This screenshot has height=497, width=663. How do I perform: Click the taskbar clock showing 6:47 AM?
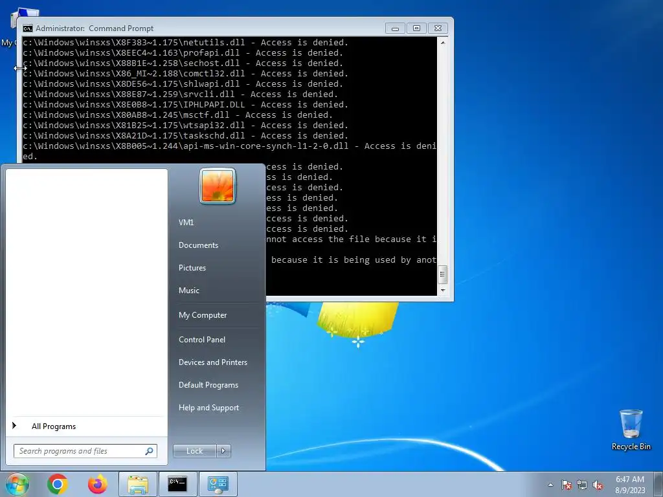pyautogui.click(x=629, y=484)
